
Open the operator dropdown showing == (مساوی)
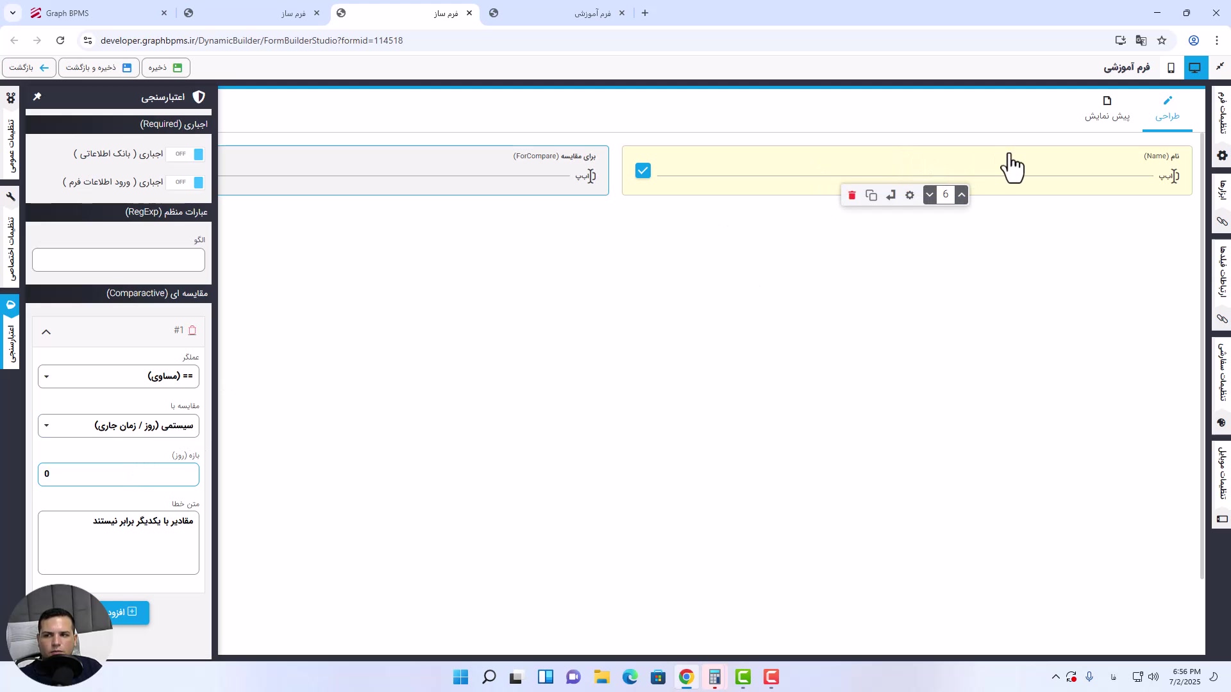[x=119, y=377]
